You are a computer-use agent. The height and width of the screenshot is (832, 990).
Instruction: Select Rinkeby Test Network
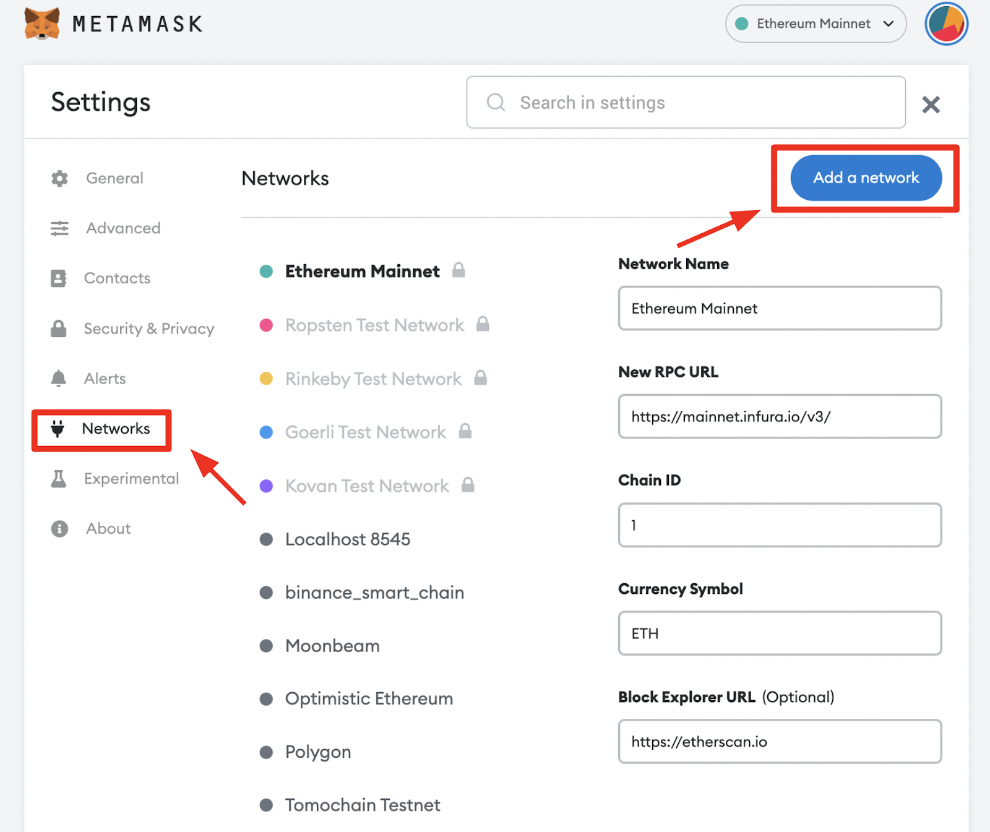(373, 378)
